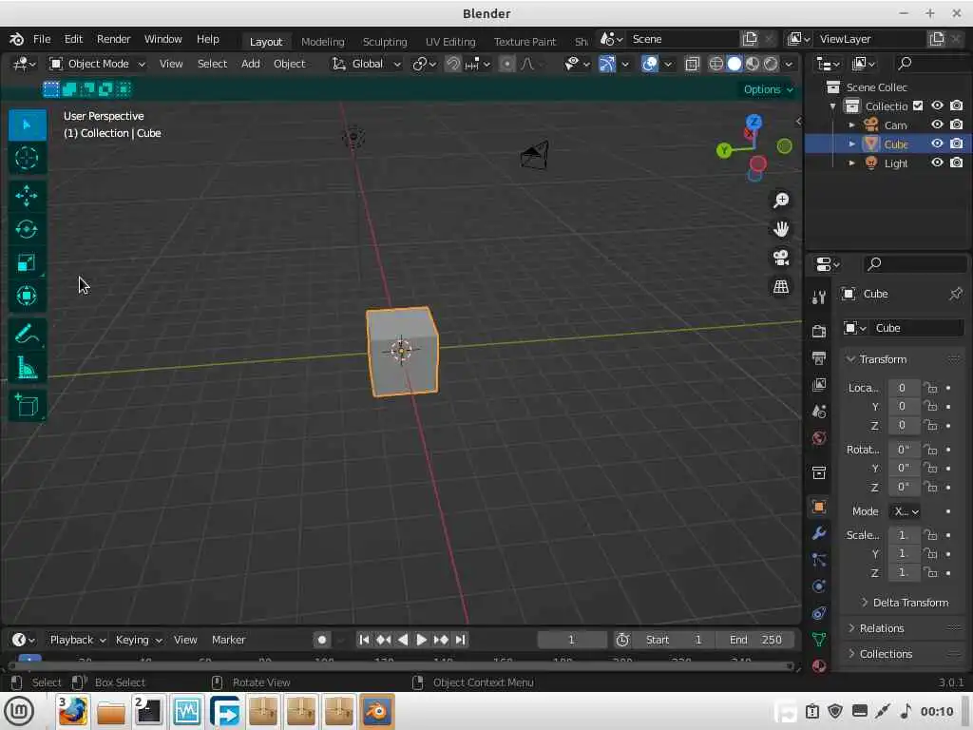Select the Select Box tool
The height and width of the screenshot is (730, 973).
pyautogui.click(x=27, y=125)
